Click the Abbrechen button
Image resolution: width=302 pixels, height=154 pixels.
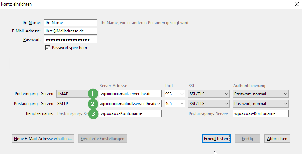click(x=277, y=139)
